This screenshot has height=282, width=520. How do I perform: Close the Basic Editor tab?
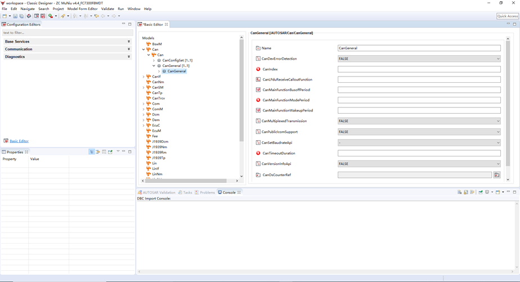pyautogui.click(x=167, y=25)
